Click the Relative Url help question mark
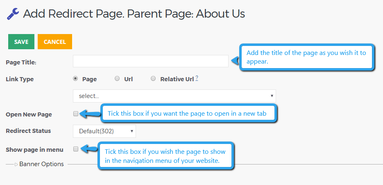The width and height of the screenshot is (383, 185). (x=197, y=78)
